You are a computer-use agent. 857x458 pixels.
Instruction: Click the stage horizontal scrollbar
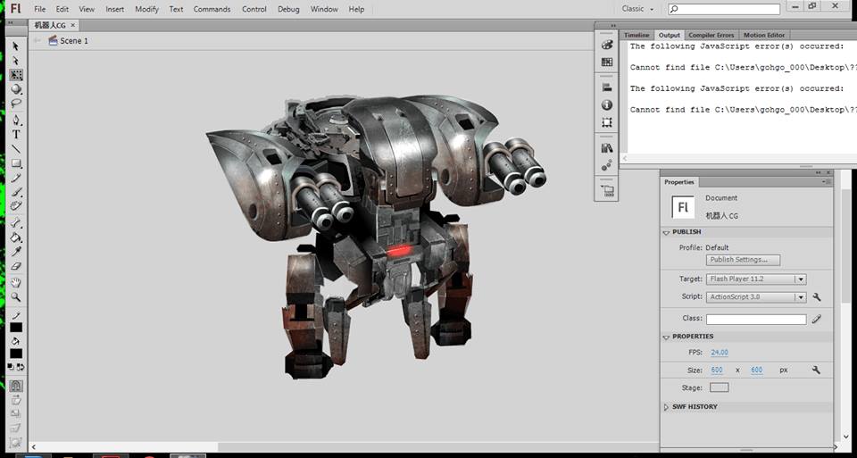[x=345, y=446]
